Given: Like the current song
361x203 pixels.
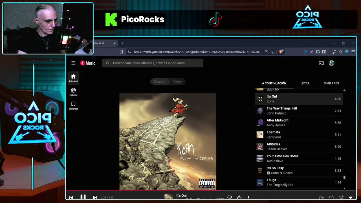Looking at the screenshot, I should coord(239,198).
